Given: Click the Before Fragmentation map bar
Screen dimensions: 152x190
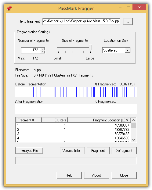Looking at the screenshot, I should click(76, 92).
